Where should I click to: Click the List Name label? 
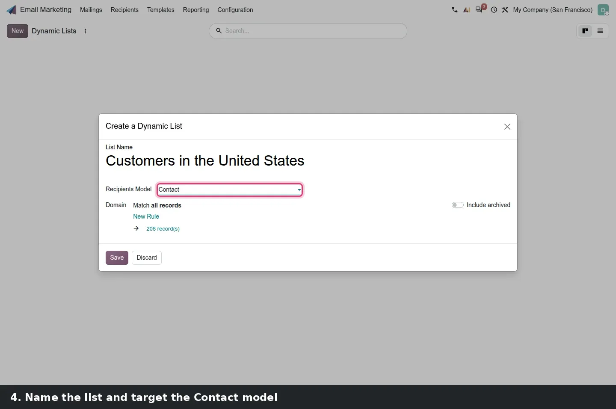point(119,147)
